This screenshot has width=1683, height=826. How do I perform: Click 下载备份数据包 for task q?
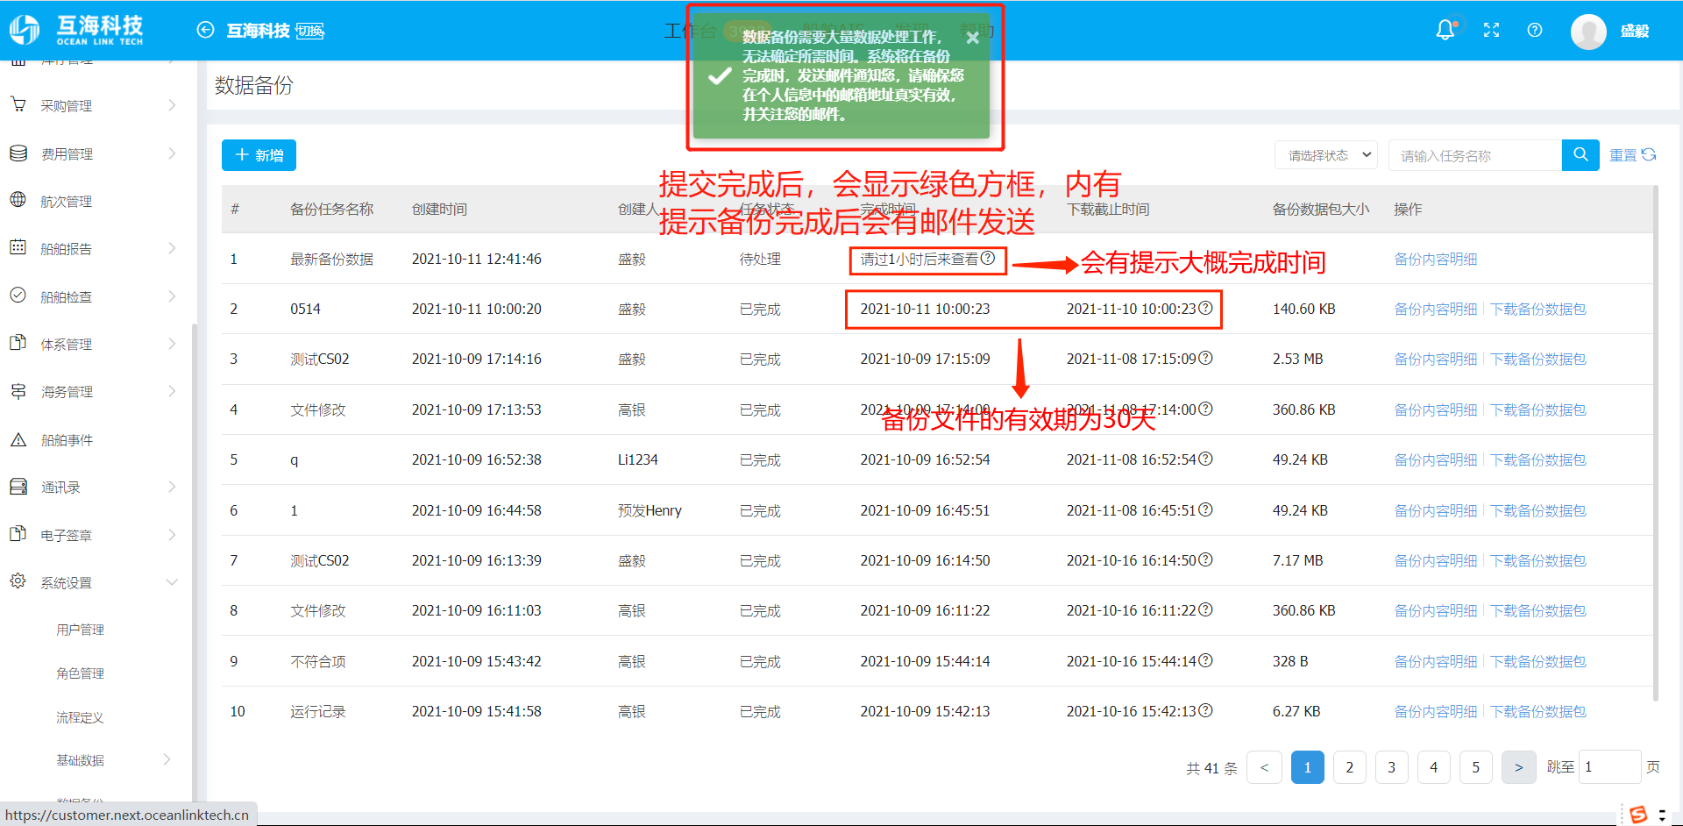[1538, 459]
